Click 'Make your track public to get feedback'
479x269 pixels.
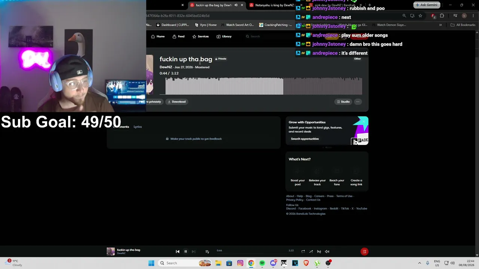point(194,139)
